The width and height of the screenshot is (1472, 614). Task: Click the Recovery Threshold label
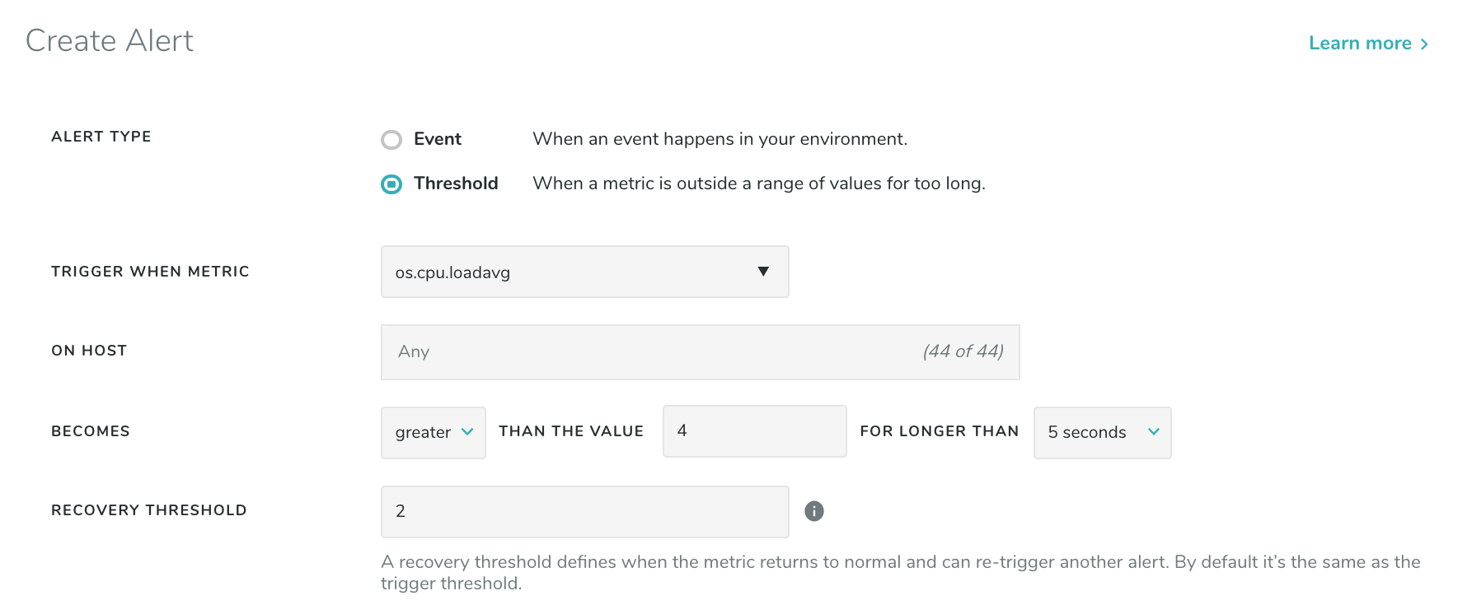point(149,510)
